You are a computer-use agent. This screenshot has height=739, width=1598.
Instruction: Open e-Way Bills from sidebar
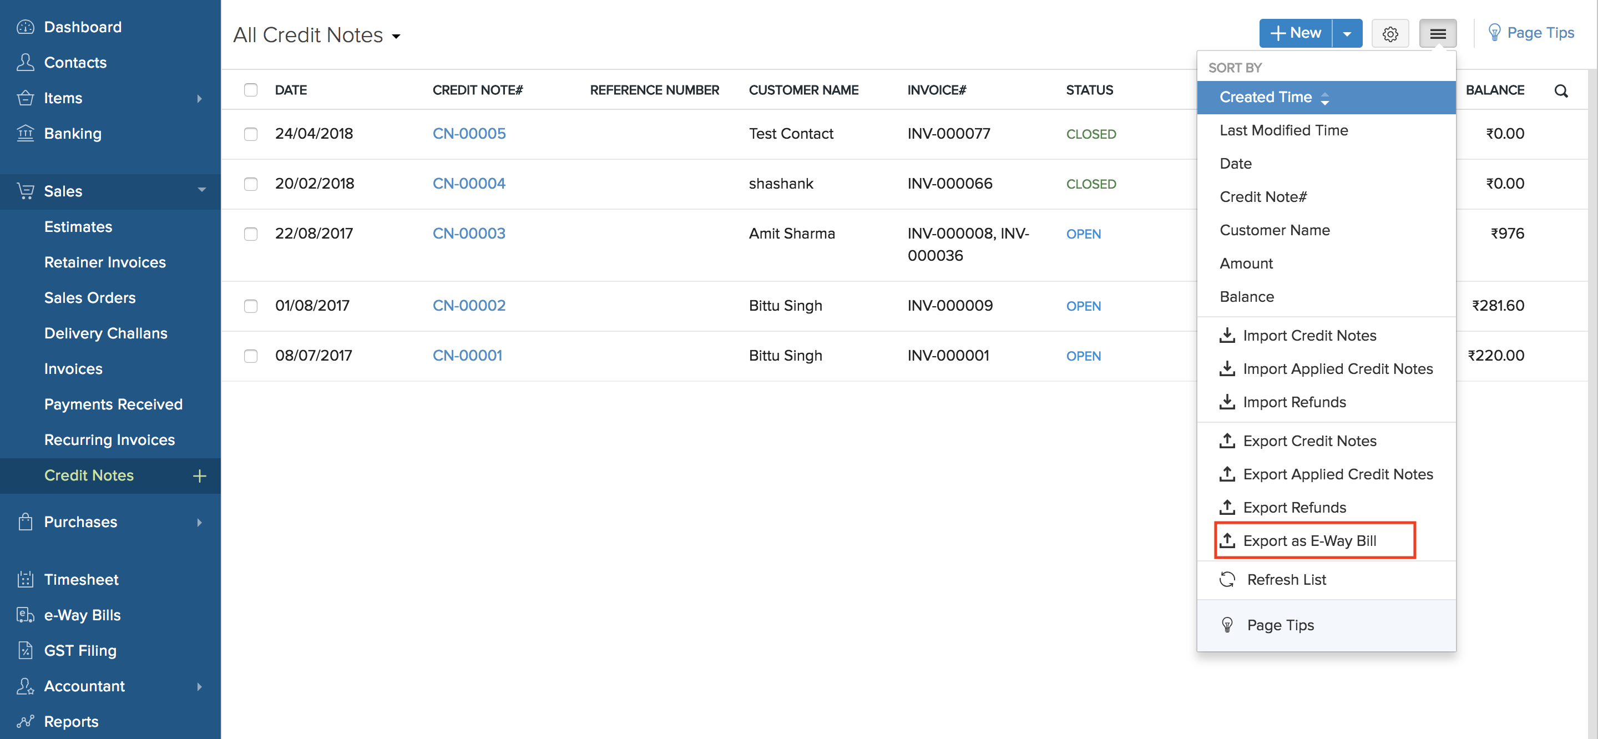point(82,614)
